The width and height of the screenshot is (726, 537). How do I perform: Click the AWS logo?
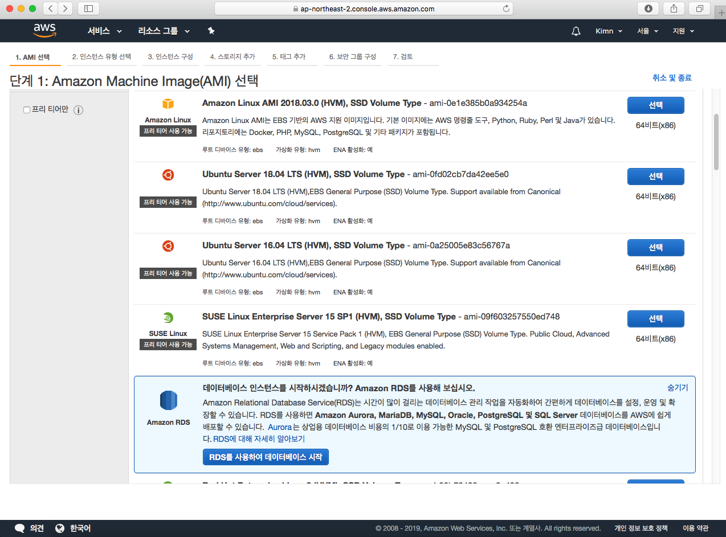(44, 30)
